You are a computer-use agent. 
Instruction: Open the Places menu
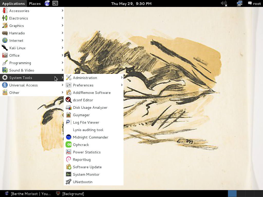point(35,4)
